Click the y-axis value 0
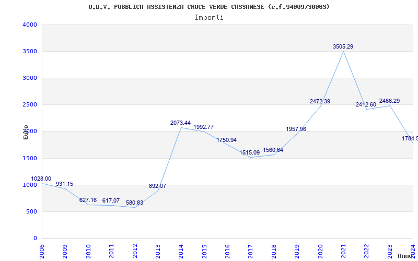 [x=35, y=239]
